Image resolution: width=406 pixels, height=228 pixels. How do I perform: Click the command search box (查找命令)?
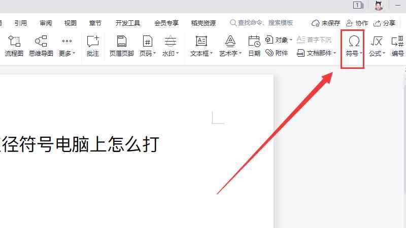point(261,23)
